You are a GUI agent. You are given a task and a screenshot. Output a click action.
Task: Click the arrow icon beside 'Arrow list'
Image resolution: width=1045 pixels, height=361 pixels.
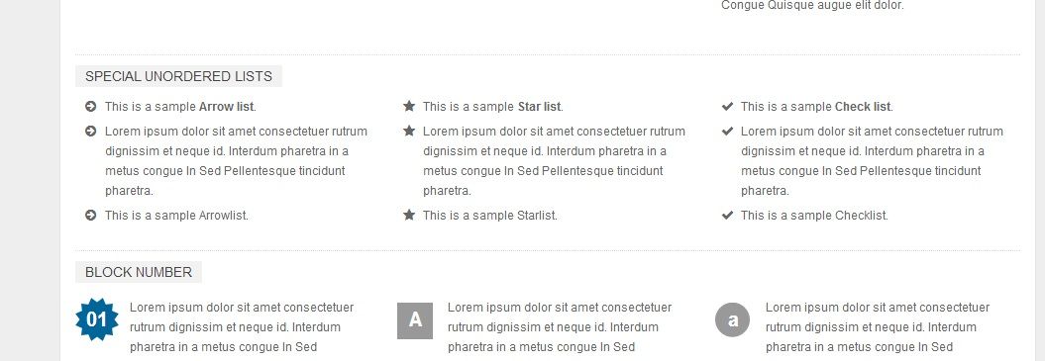(91, 107)
